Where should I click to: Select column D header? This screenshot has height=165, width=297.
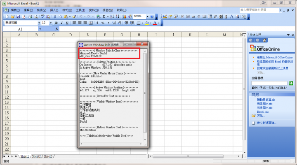click(x=71, y=35)
